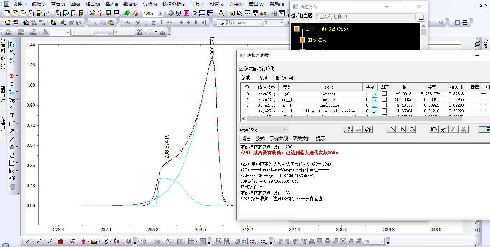
Task: Click the Reinitialize parameters icon
Action: pos(434,130)
